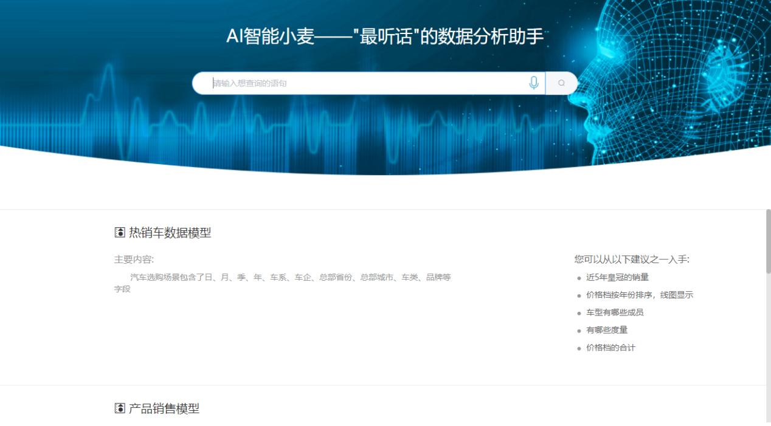The height and width of the screenshot is (426, 771).
Task: Click the magnifier search icon
Action: [x=561, y=83]
